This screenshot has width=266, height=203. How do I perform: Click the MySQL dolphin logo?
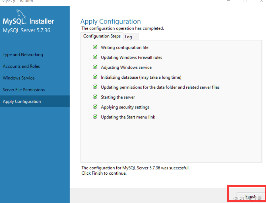tap(21, 14)
